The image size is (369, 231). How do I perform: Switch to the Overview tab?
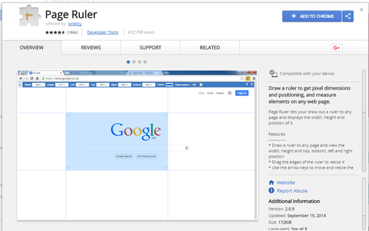click(31, 47)
